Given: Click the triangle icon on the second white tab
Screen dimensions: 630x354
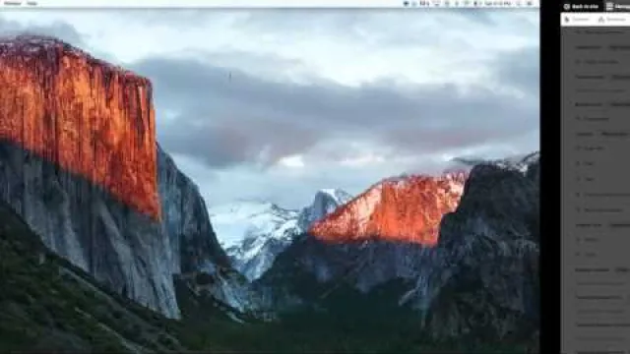Looking at the screenshot, I should click(x=601, y=20).
